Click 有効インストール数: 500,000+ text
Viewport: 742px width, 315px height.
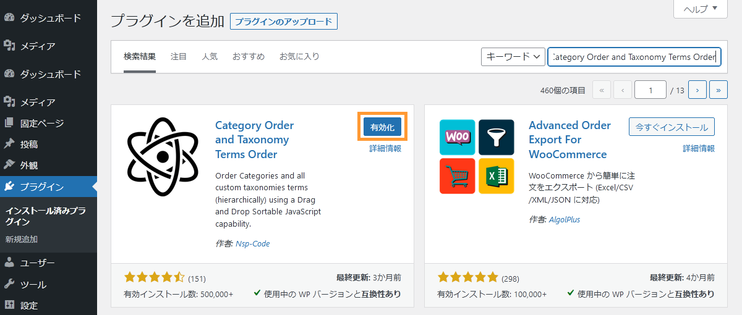tap(179, 294)
